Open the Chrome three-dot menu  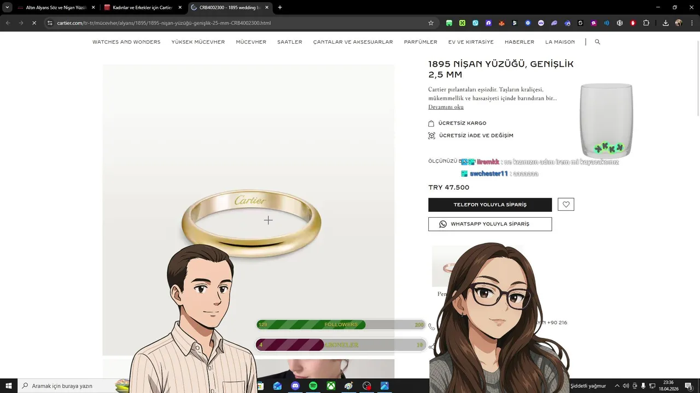click(x=692, y=23)
